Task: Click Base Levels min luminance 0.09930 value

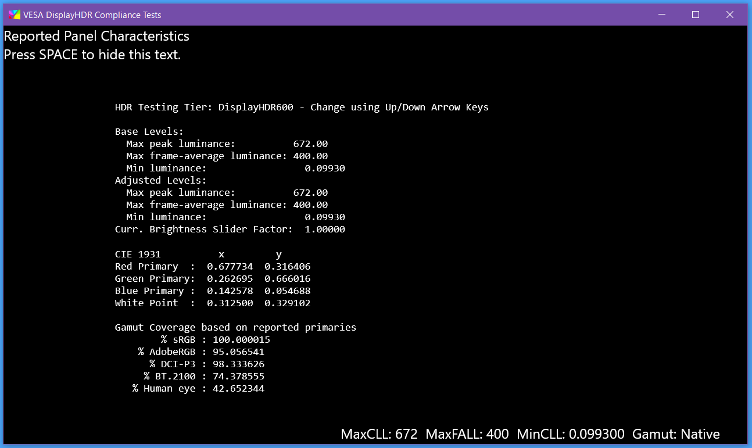Action: (325, 169)
